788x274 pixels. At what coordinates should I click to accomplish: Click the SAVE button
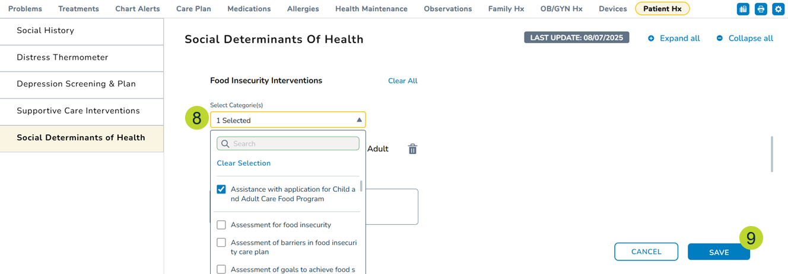pos(719,252)
